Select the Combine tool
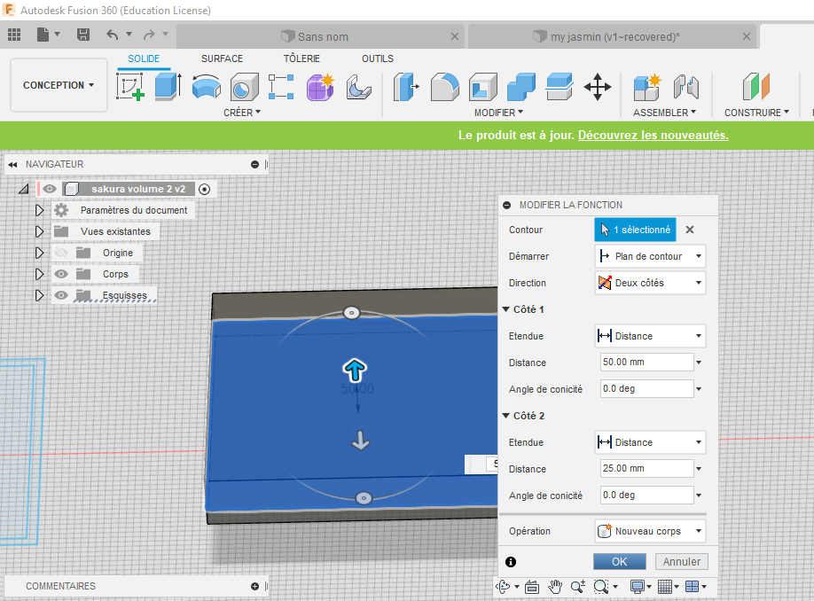 click(520, 87)
